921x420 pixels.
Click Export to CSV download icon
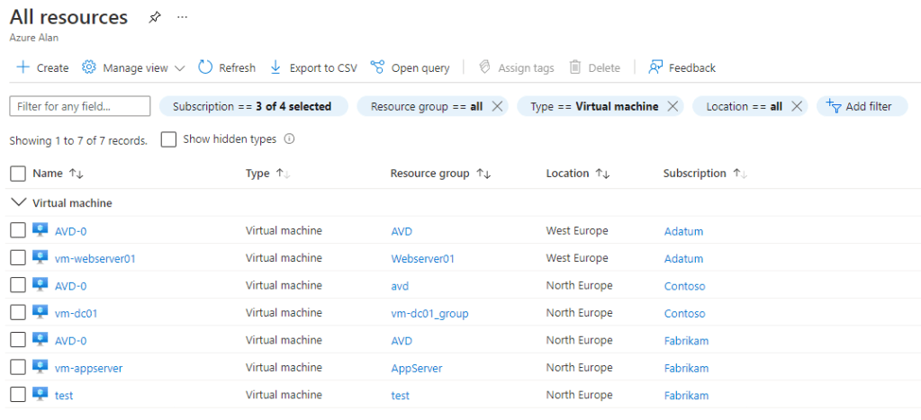(275, 67)
